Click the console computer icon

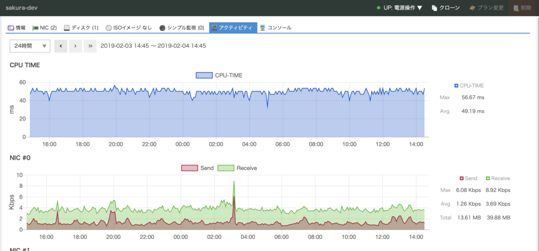click(x=263, y=28)
